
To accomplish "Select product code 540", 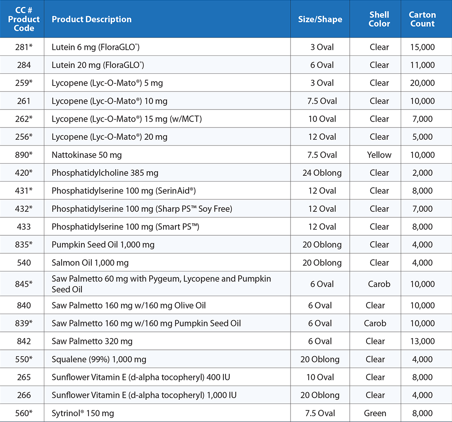I will (23, 263).
